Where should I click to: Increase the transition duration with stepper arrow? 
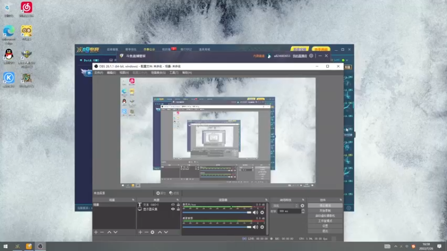tap(303, 210)
